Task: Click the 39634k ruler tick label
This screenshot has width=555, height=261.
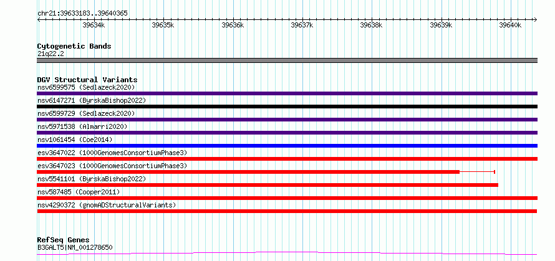Action: 94,25
